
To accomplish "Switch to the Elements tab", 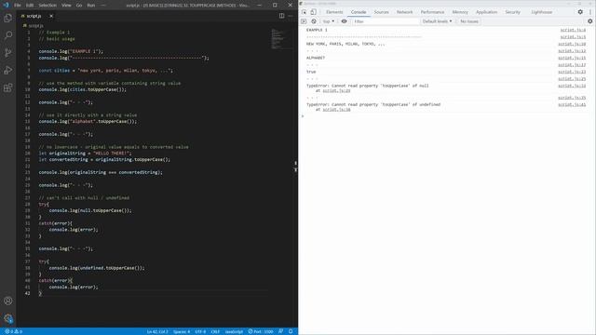I will click(334, 12).
